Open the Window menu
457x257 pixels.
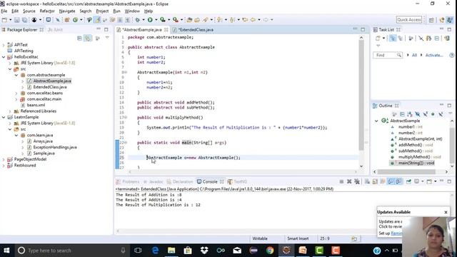coord(132,11)
